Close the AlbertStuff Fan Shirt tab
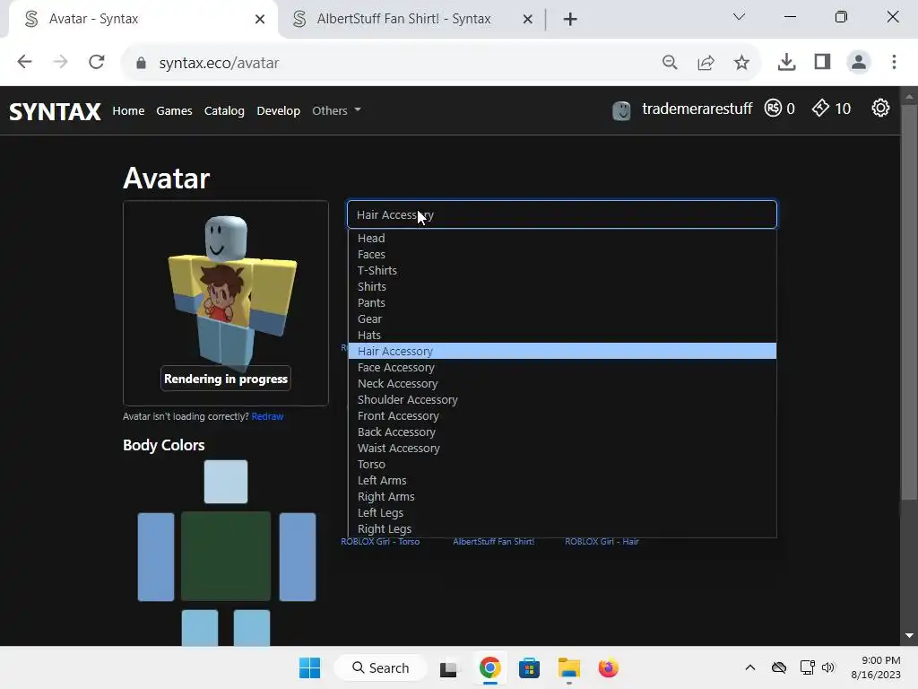918x689 pixels. click(527, 20)
